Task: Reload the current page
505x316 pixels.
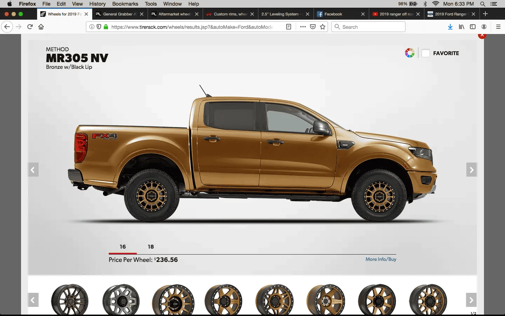Action: 30,27
